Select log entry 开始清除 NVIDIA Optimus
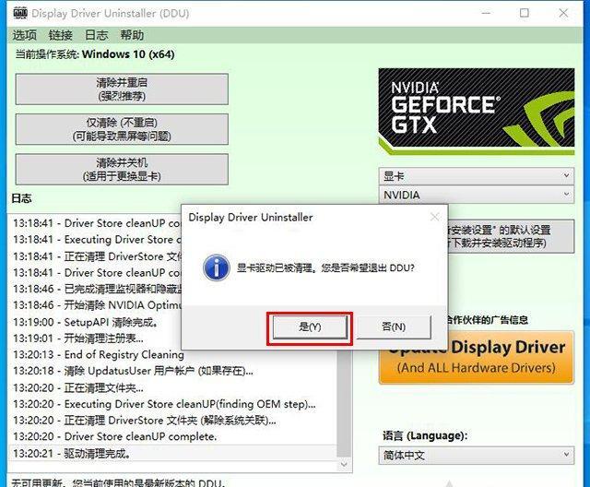The height and width of the screenshot is (487, 590). [x=97, y=305]
